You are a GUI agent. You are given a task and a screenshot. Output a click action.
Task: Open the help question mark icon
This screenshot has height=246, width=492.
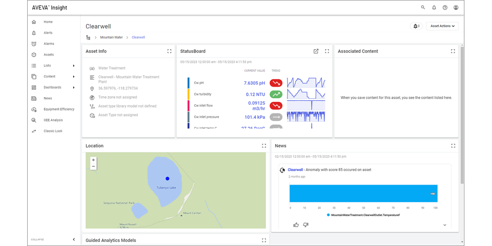pyautogui.click(x=445, y=8)
